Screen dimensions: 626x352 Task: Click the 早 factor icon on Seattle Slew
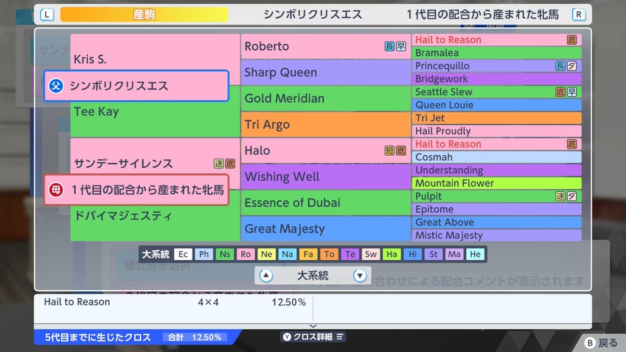click(x=572, y=93)
